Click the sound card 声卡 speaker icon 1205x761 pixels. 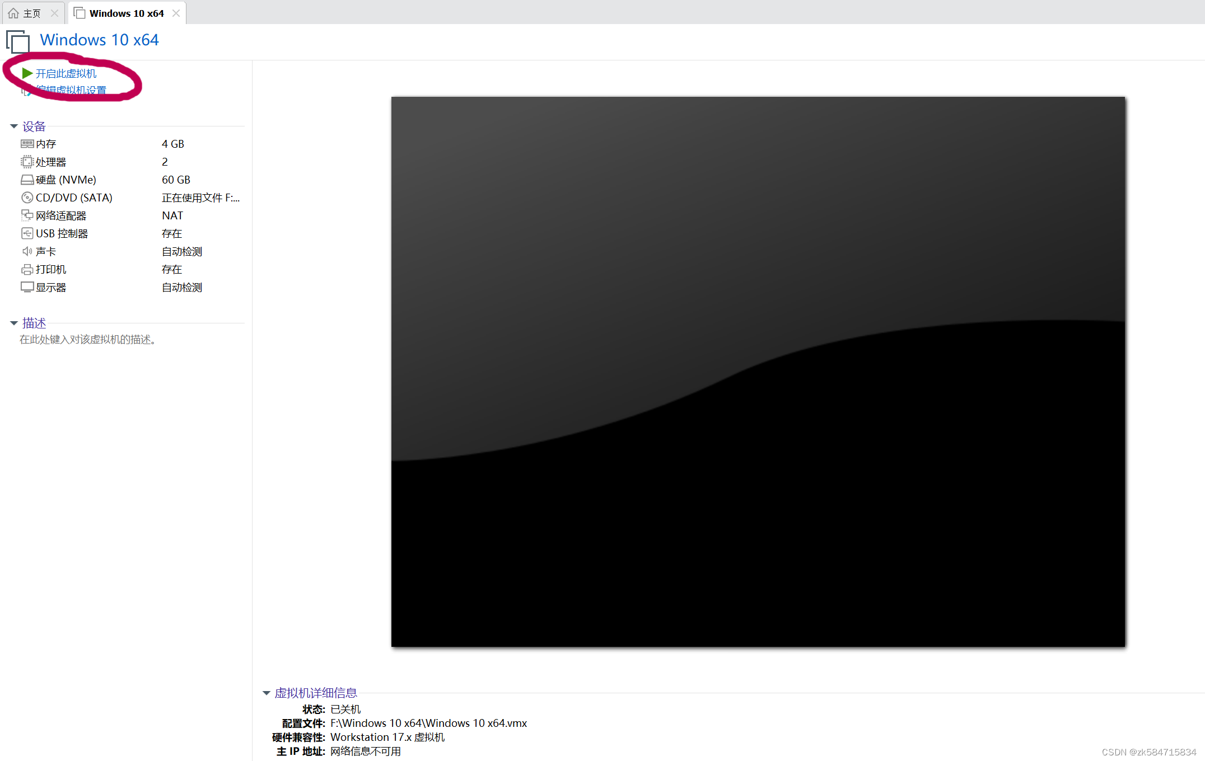click(x=27, y=251)
